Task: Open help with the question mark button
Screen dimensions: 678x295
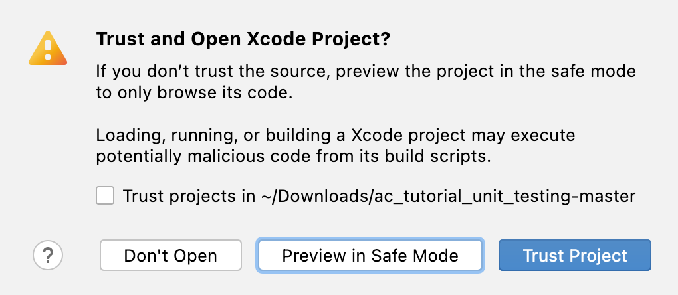Action: coord(48,254)
